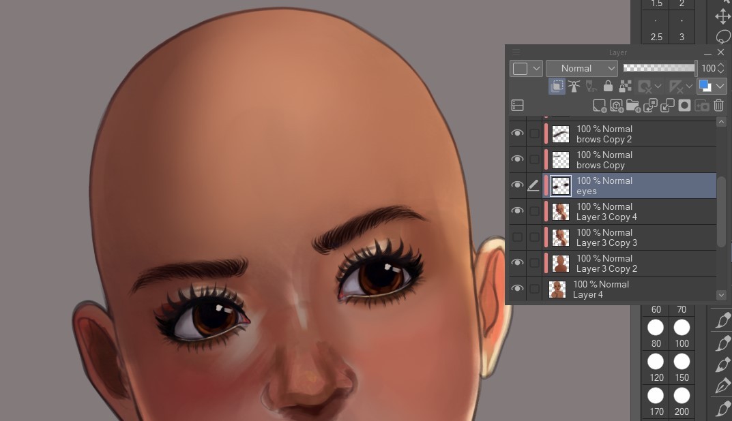The height and width of the screenshot is (421, 732).
Task: Merge with Layer Below icon
Action: (667, 106)
